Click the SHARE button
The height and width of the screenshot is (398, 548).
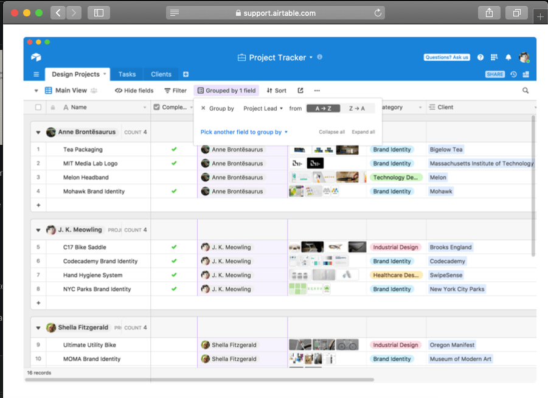pyautogui.click(x=494, y=74)
